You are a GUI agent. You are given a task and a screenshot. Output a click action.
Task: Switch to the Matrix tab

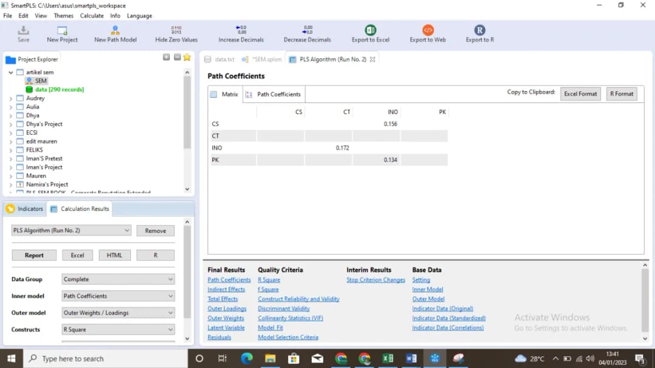225,95
